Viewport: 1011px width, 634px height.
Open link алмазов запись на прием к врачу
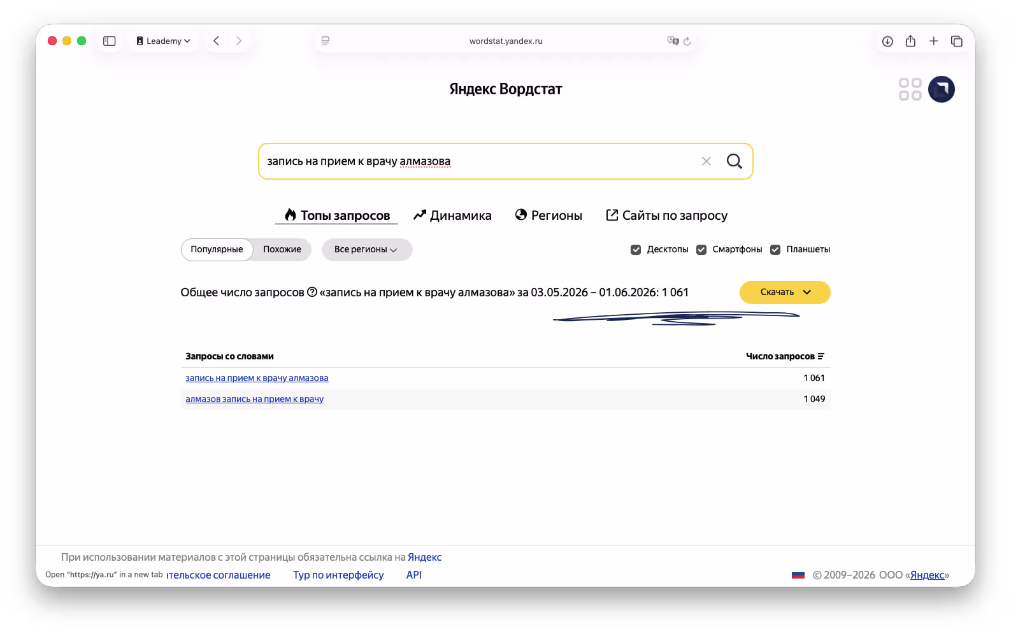[x=254, y=399]
